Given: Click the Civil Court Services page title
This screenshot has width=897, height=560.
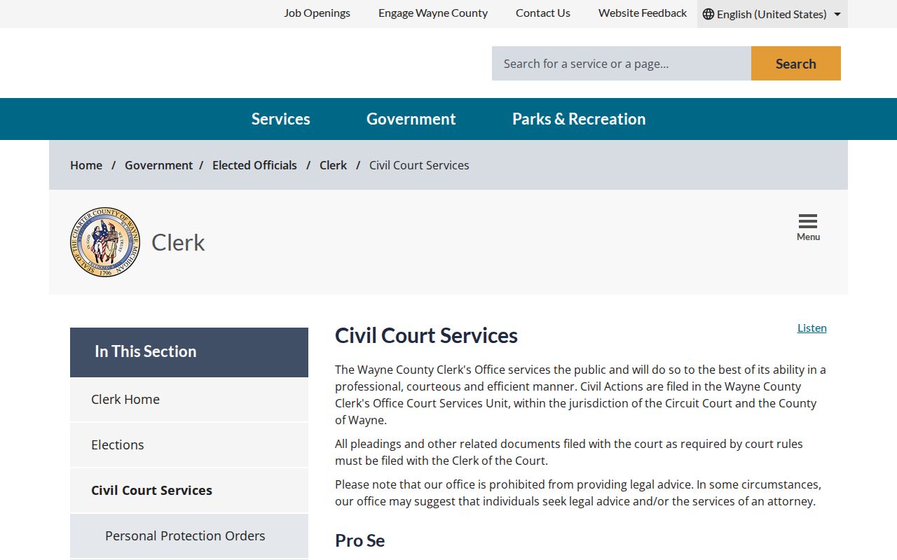Looking at the screenshot, I should tap(426, 335).
